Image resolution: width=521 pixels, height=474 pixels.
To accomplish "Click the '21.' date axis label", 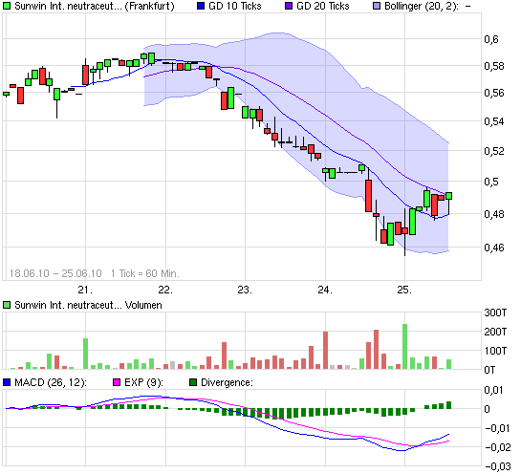I will pyautogui.click(x=85, y=290).
